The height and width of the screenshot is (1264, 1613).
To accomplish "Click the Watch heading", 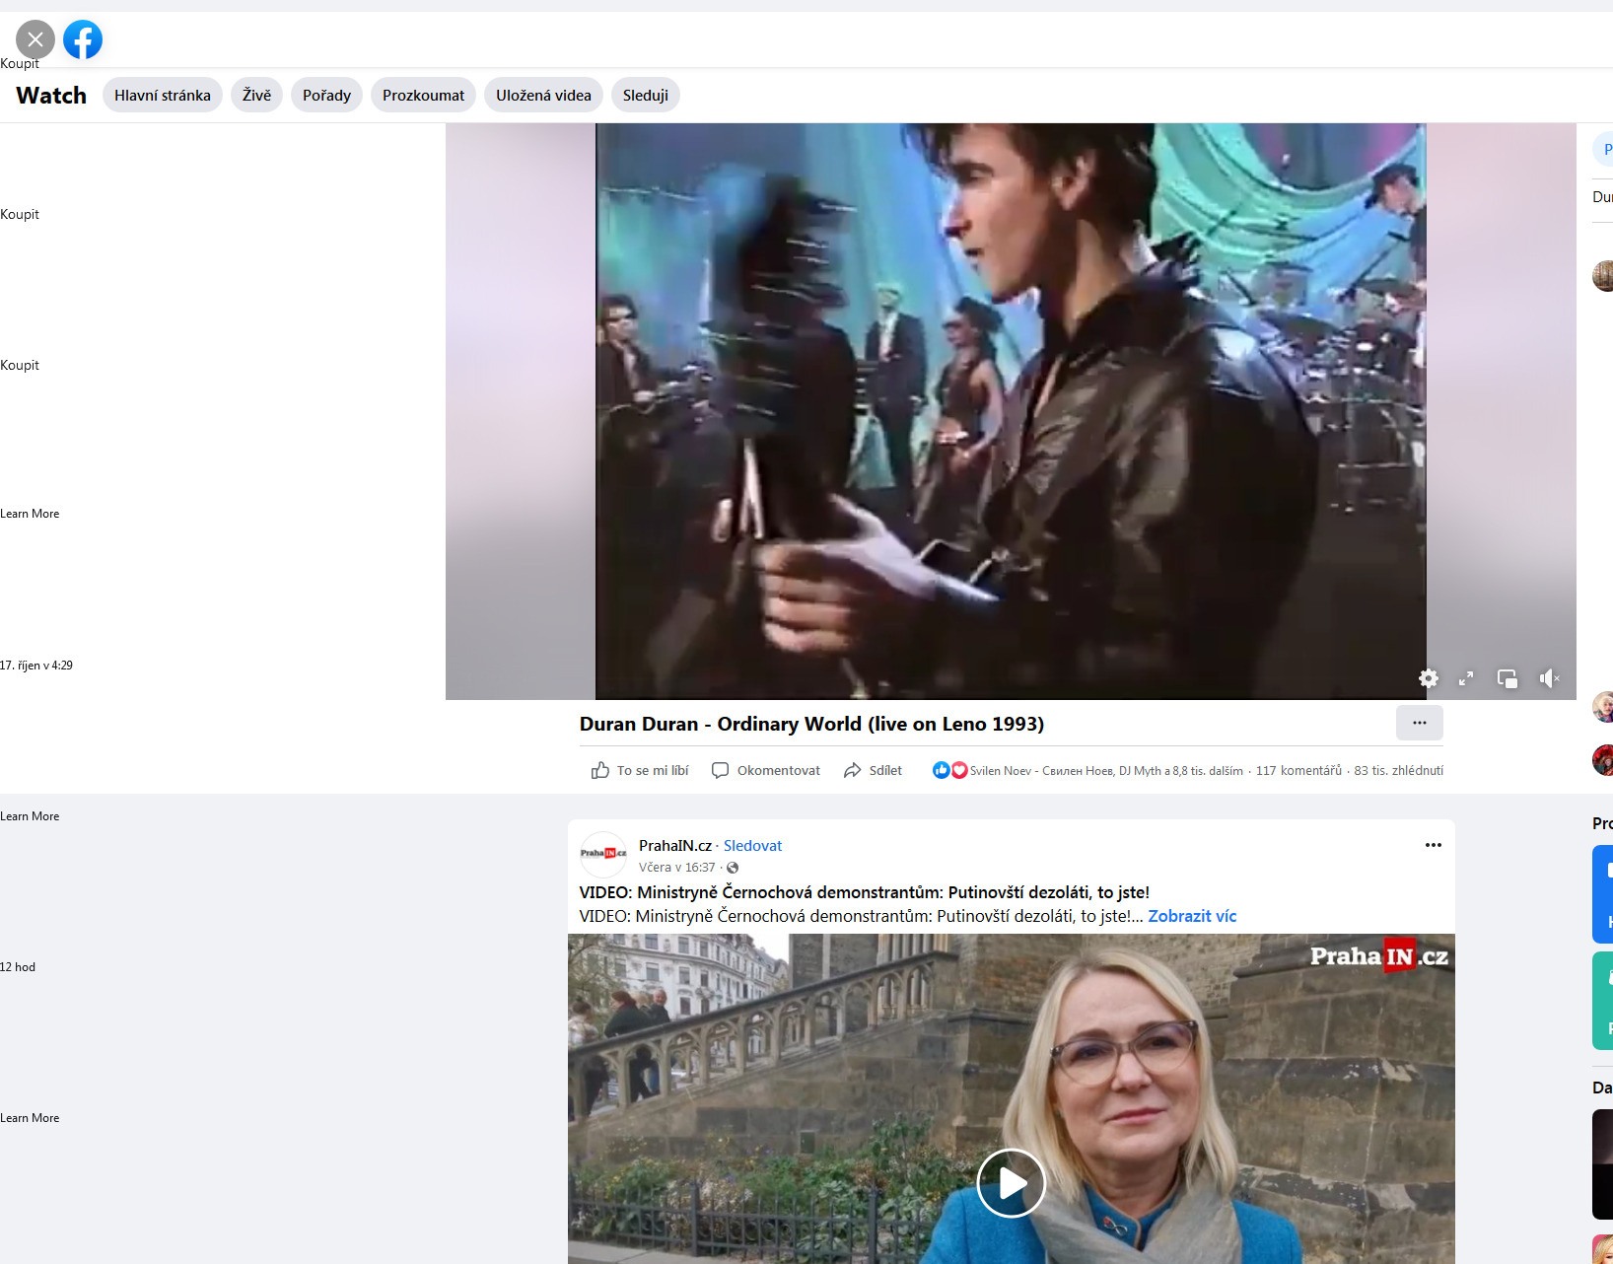I will pos(51,96).
